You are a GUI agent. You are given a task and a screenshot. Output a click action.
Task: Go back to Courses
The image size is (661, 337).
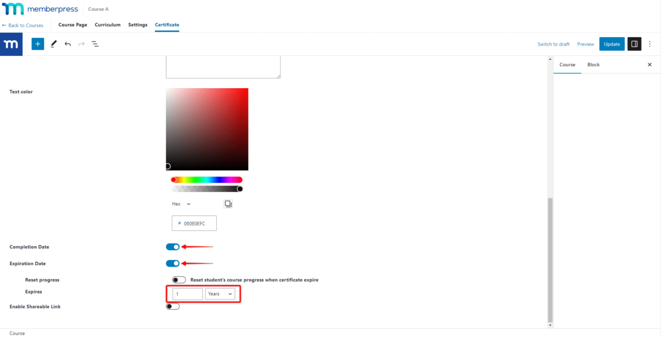(x=22, y=26)
